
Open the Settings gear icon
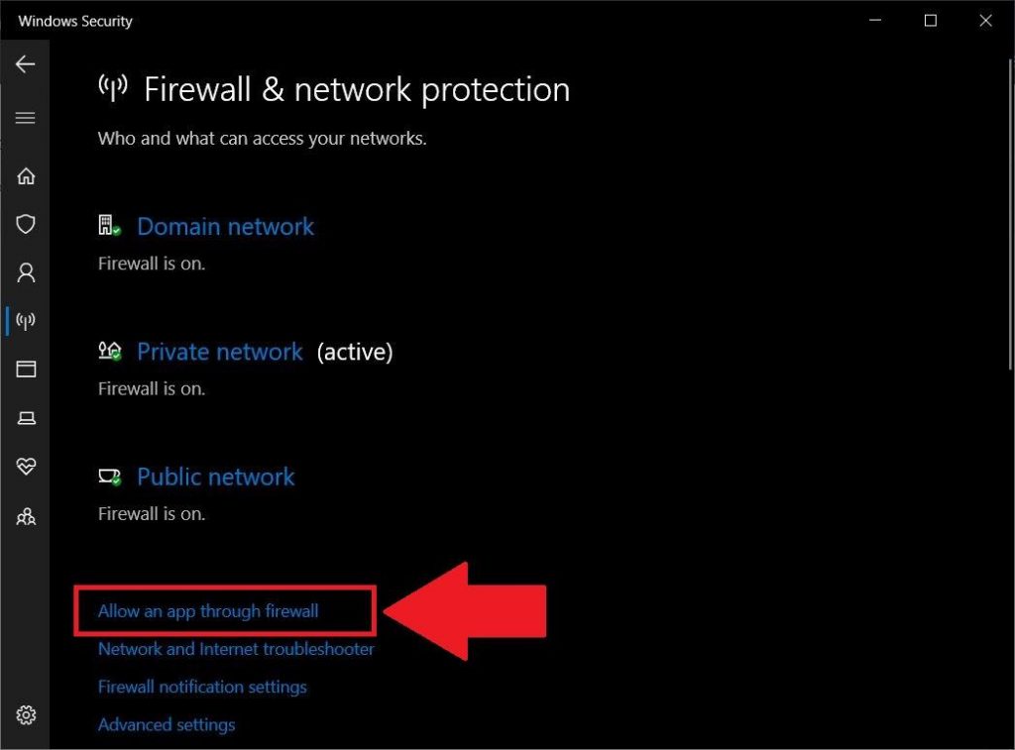26,715
